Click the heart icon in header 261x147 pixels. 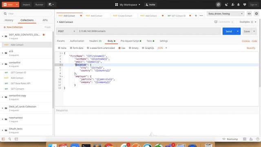[245, 4]
